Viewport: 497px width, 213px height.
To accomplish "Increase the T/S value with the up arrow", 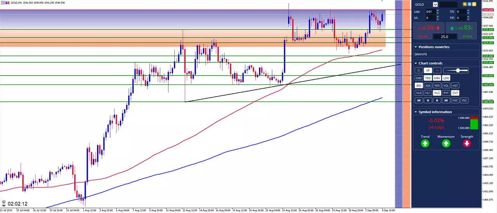I will [468, 10].
